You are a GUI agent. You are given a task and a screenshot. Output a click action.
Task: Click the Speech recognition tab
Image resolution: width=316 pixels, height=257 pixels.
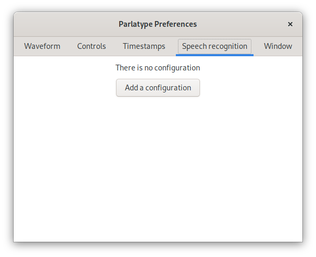point(215,46)
